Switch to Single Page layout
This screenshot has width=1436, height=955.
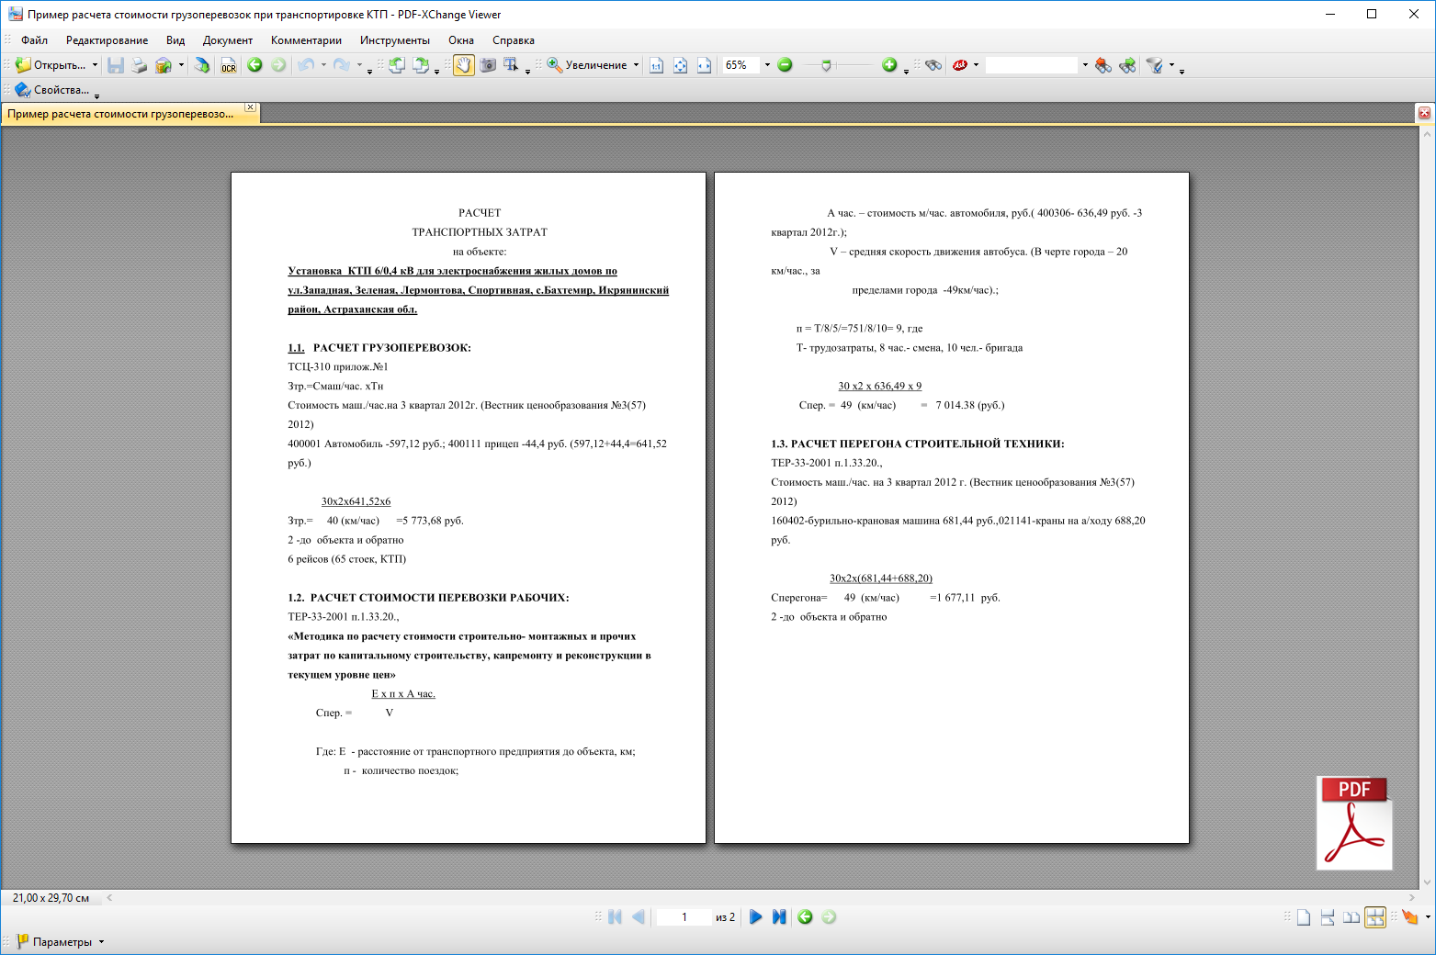[1304, 916]
